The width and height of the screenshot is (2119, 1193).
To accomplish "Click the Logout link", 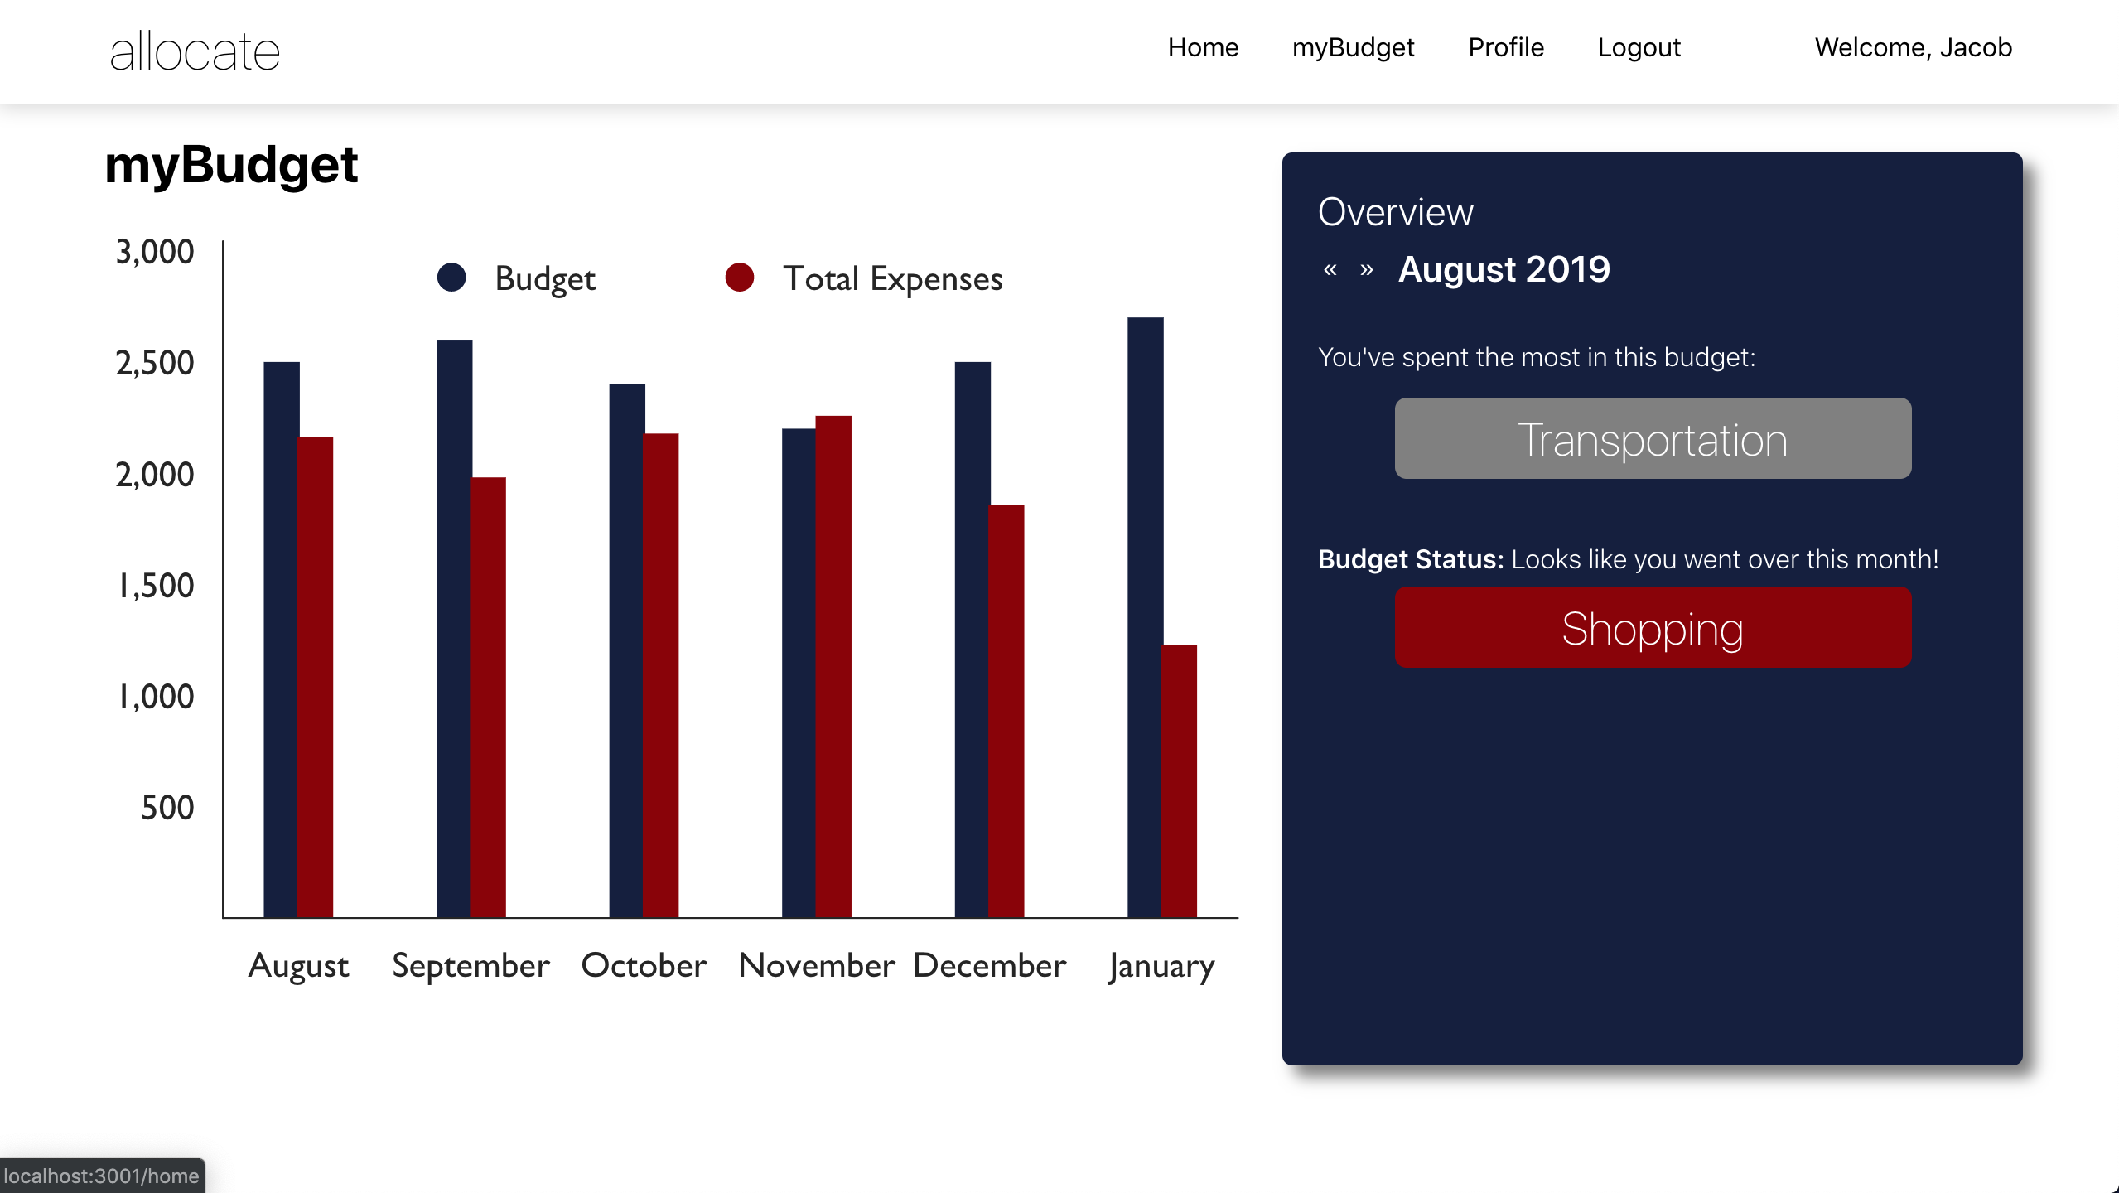I will pos(1639,47).
